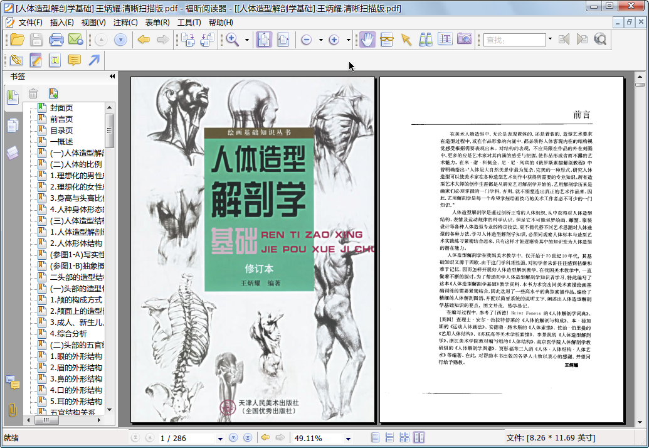Open a file with the folder icon
Screen dimensions: 649x448
18,40
